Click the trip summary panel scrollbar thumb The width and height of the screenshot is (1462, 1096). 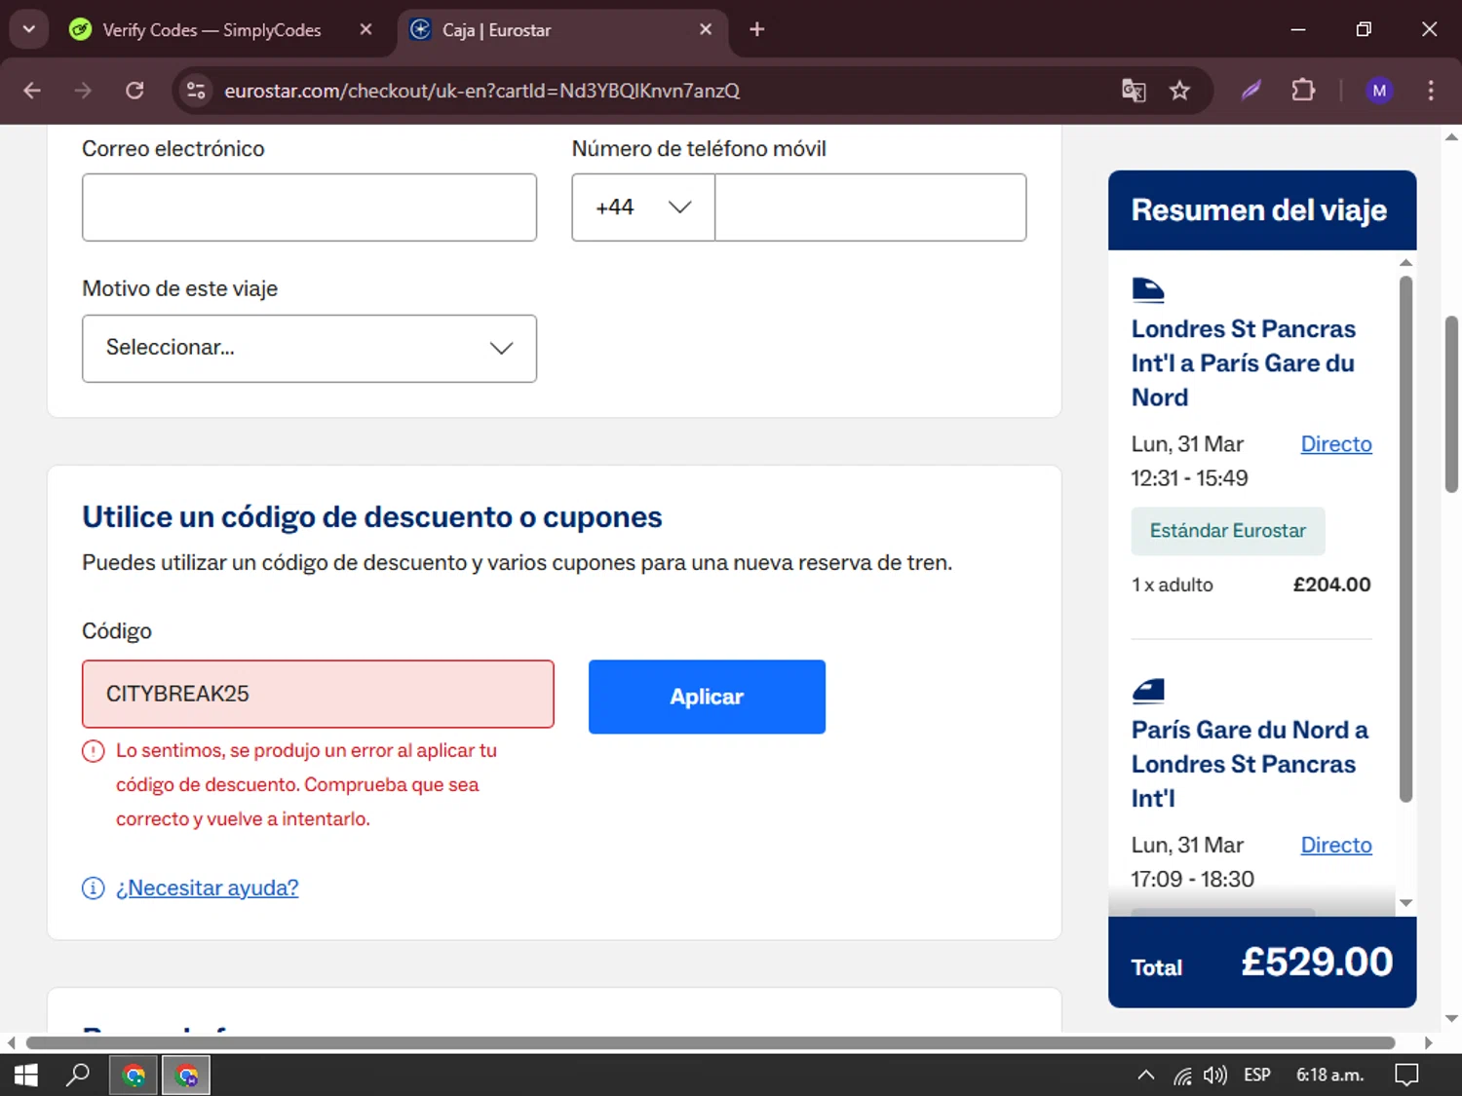(1405, 539)
